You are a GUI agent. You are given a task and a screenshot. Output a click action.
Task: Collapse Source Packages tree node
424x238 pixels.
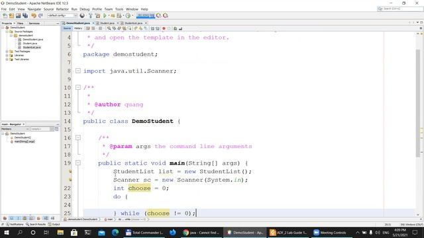pyautogui.click(x=7, y=32)
